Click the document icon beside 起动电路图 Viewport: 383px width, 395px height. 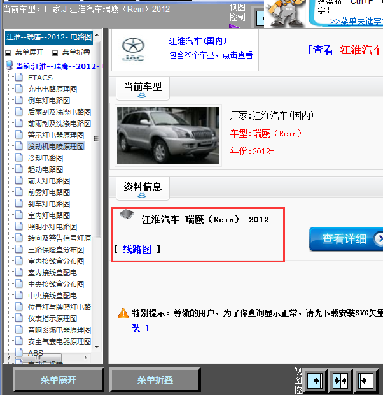pyautogui.click(x=19, y=169)
